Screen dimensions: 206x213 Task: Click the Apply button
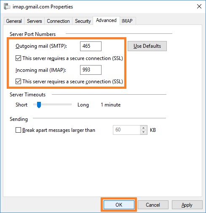187,205
